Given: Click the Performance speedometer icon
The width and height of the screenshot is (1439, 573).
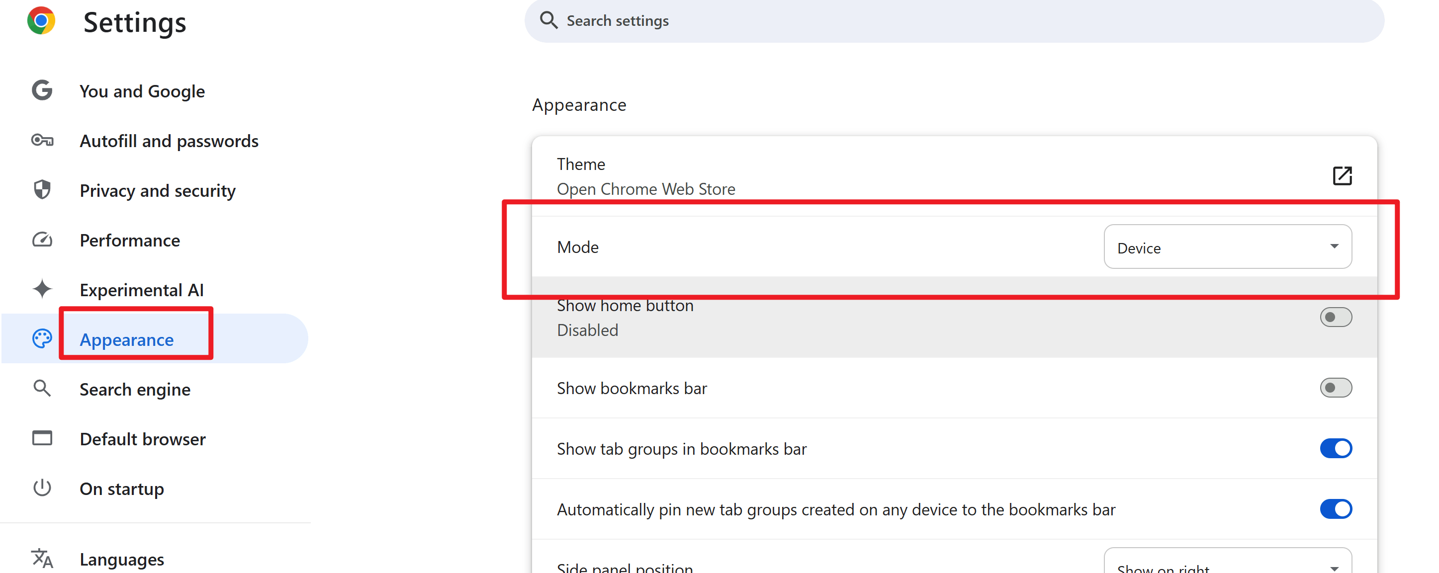Looking at the screenshot, I should click(42, 240).
